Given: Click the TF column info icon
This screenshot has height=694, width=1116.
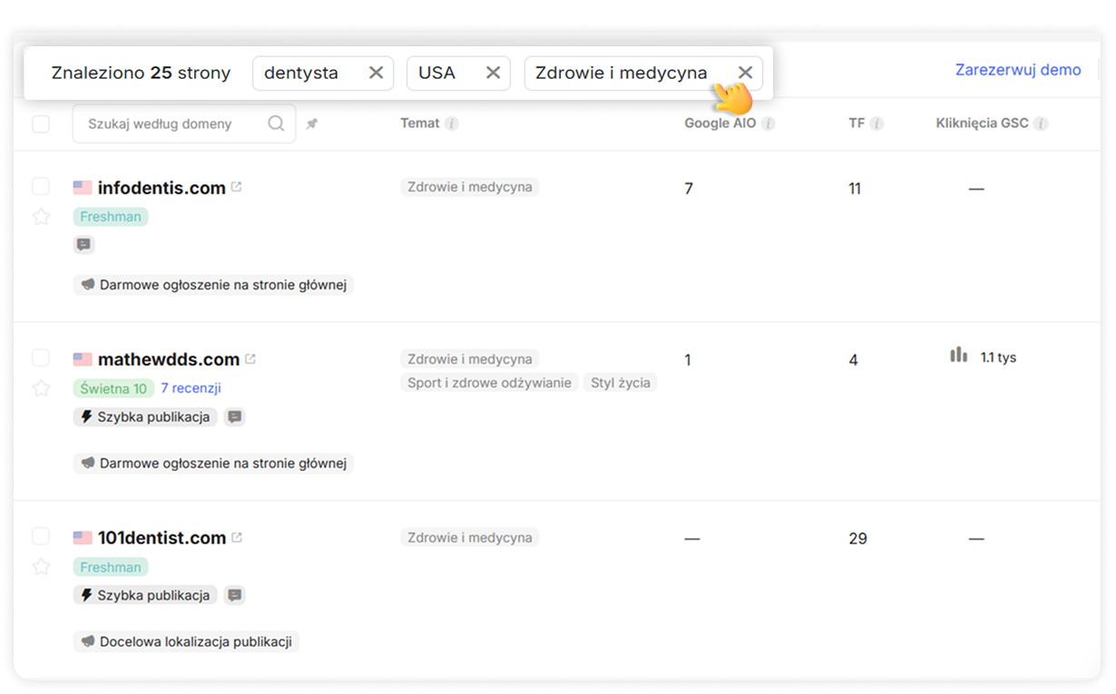Looking at the screenshot, I should tap(876, 123).
